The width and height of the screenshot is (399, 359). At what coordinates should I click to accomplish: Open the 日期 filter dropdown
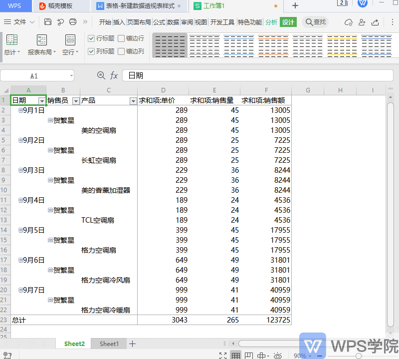(x=42, y=101)
